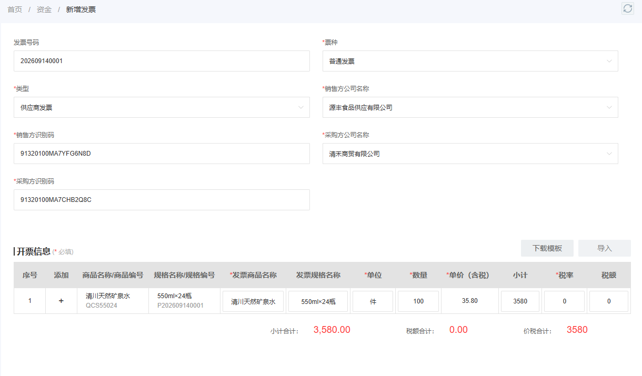Click the 税额 field in the row

609,301
